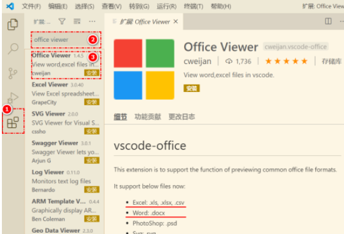Open Run and Debug view
The width and height of the screenshot is (344, 234).
point(13,98)
